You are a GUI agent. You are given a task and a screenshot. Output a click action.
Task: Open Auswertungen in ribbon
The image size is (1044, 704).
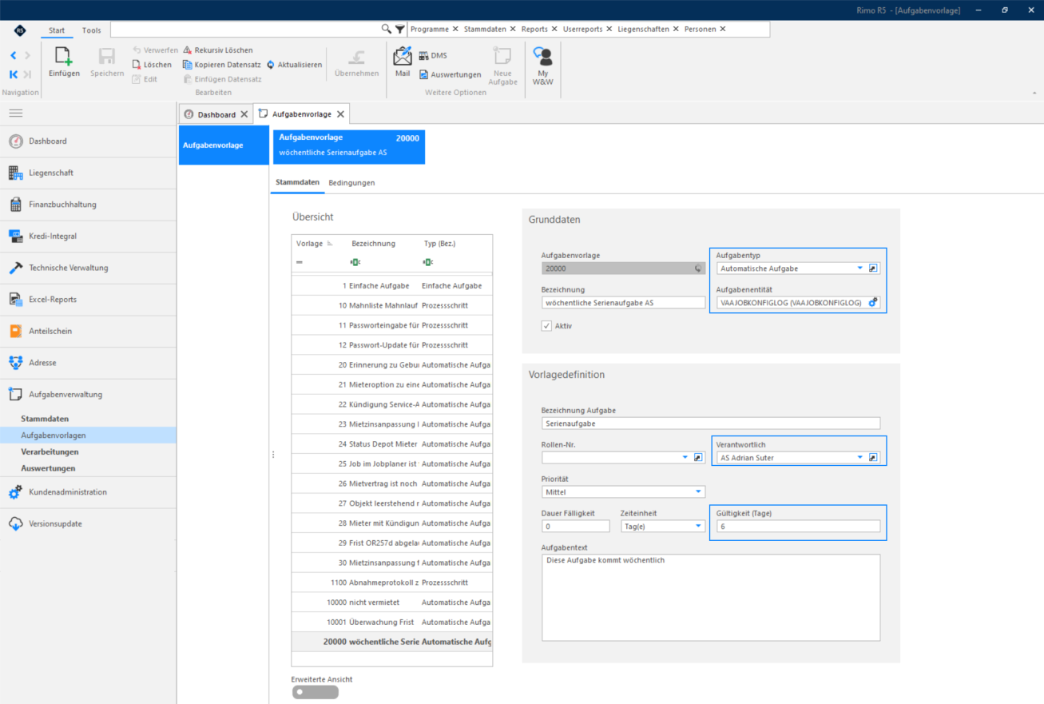(x=451, y=74)
